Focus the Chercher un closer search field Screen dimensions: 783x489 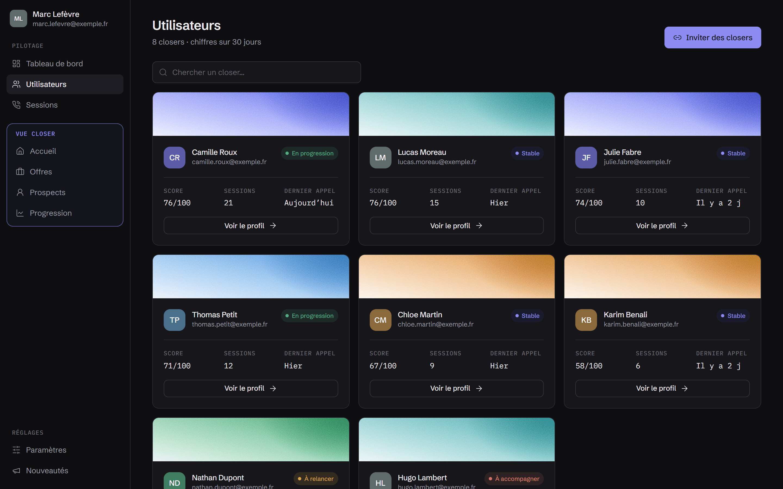(x=257, y=73)
